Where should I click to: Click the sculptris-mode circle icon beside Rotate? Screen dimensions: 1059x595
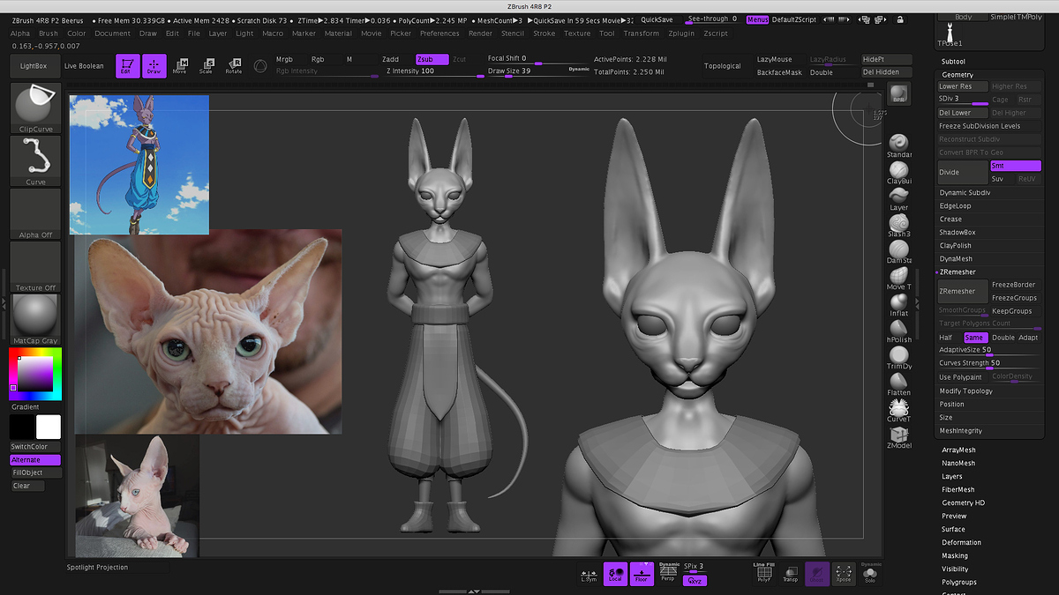point(260,66)
